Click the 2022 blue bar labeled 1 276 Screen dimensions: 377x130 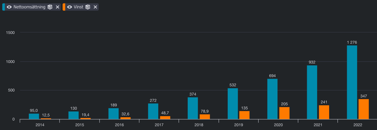click(x=352, y=82)
